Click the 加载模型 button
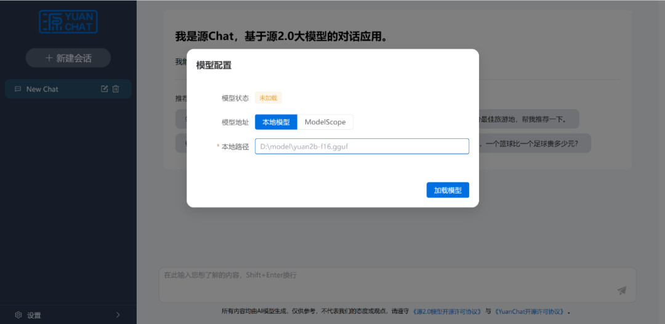This screenshot has width=665, height=324. pyautogui.click(x=448, y=190)
